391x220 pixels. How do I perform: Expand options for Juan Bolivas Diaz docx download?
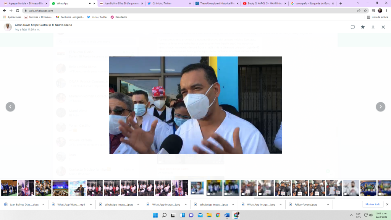point(43,205)
